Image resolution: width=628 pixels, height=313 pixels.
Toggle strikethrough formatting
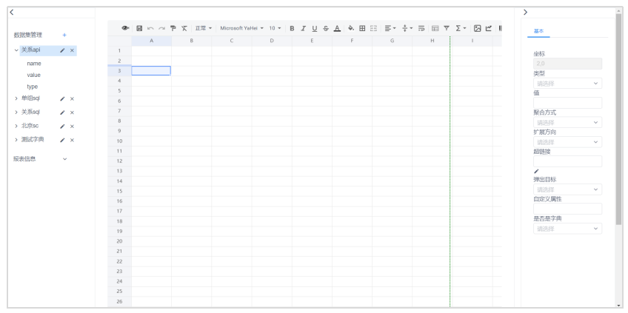coord(326,28)
